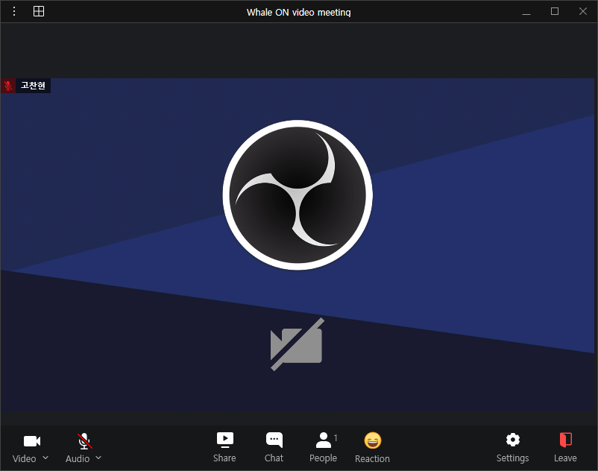598x471 pixels.
Task: Send a Reaction emoji
Action: click(372, 447)
